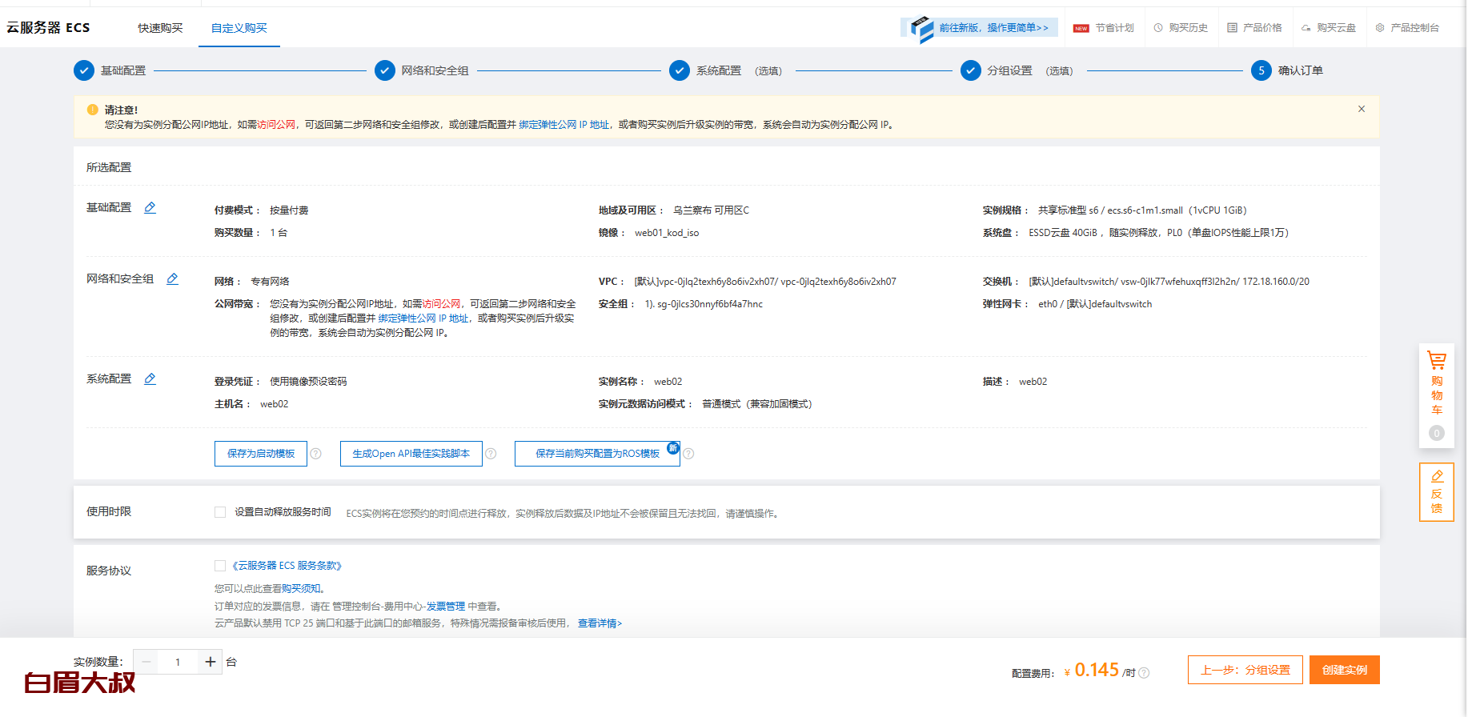The width and height of the screenshot is (1468, 717).
Task: Click the 使用镜像预设密码 login credential value
Action: (308, 382)
